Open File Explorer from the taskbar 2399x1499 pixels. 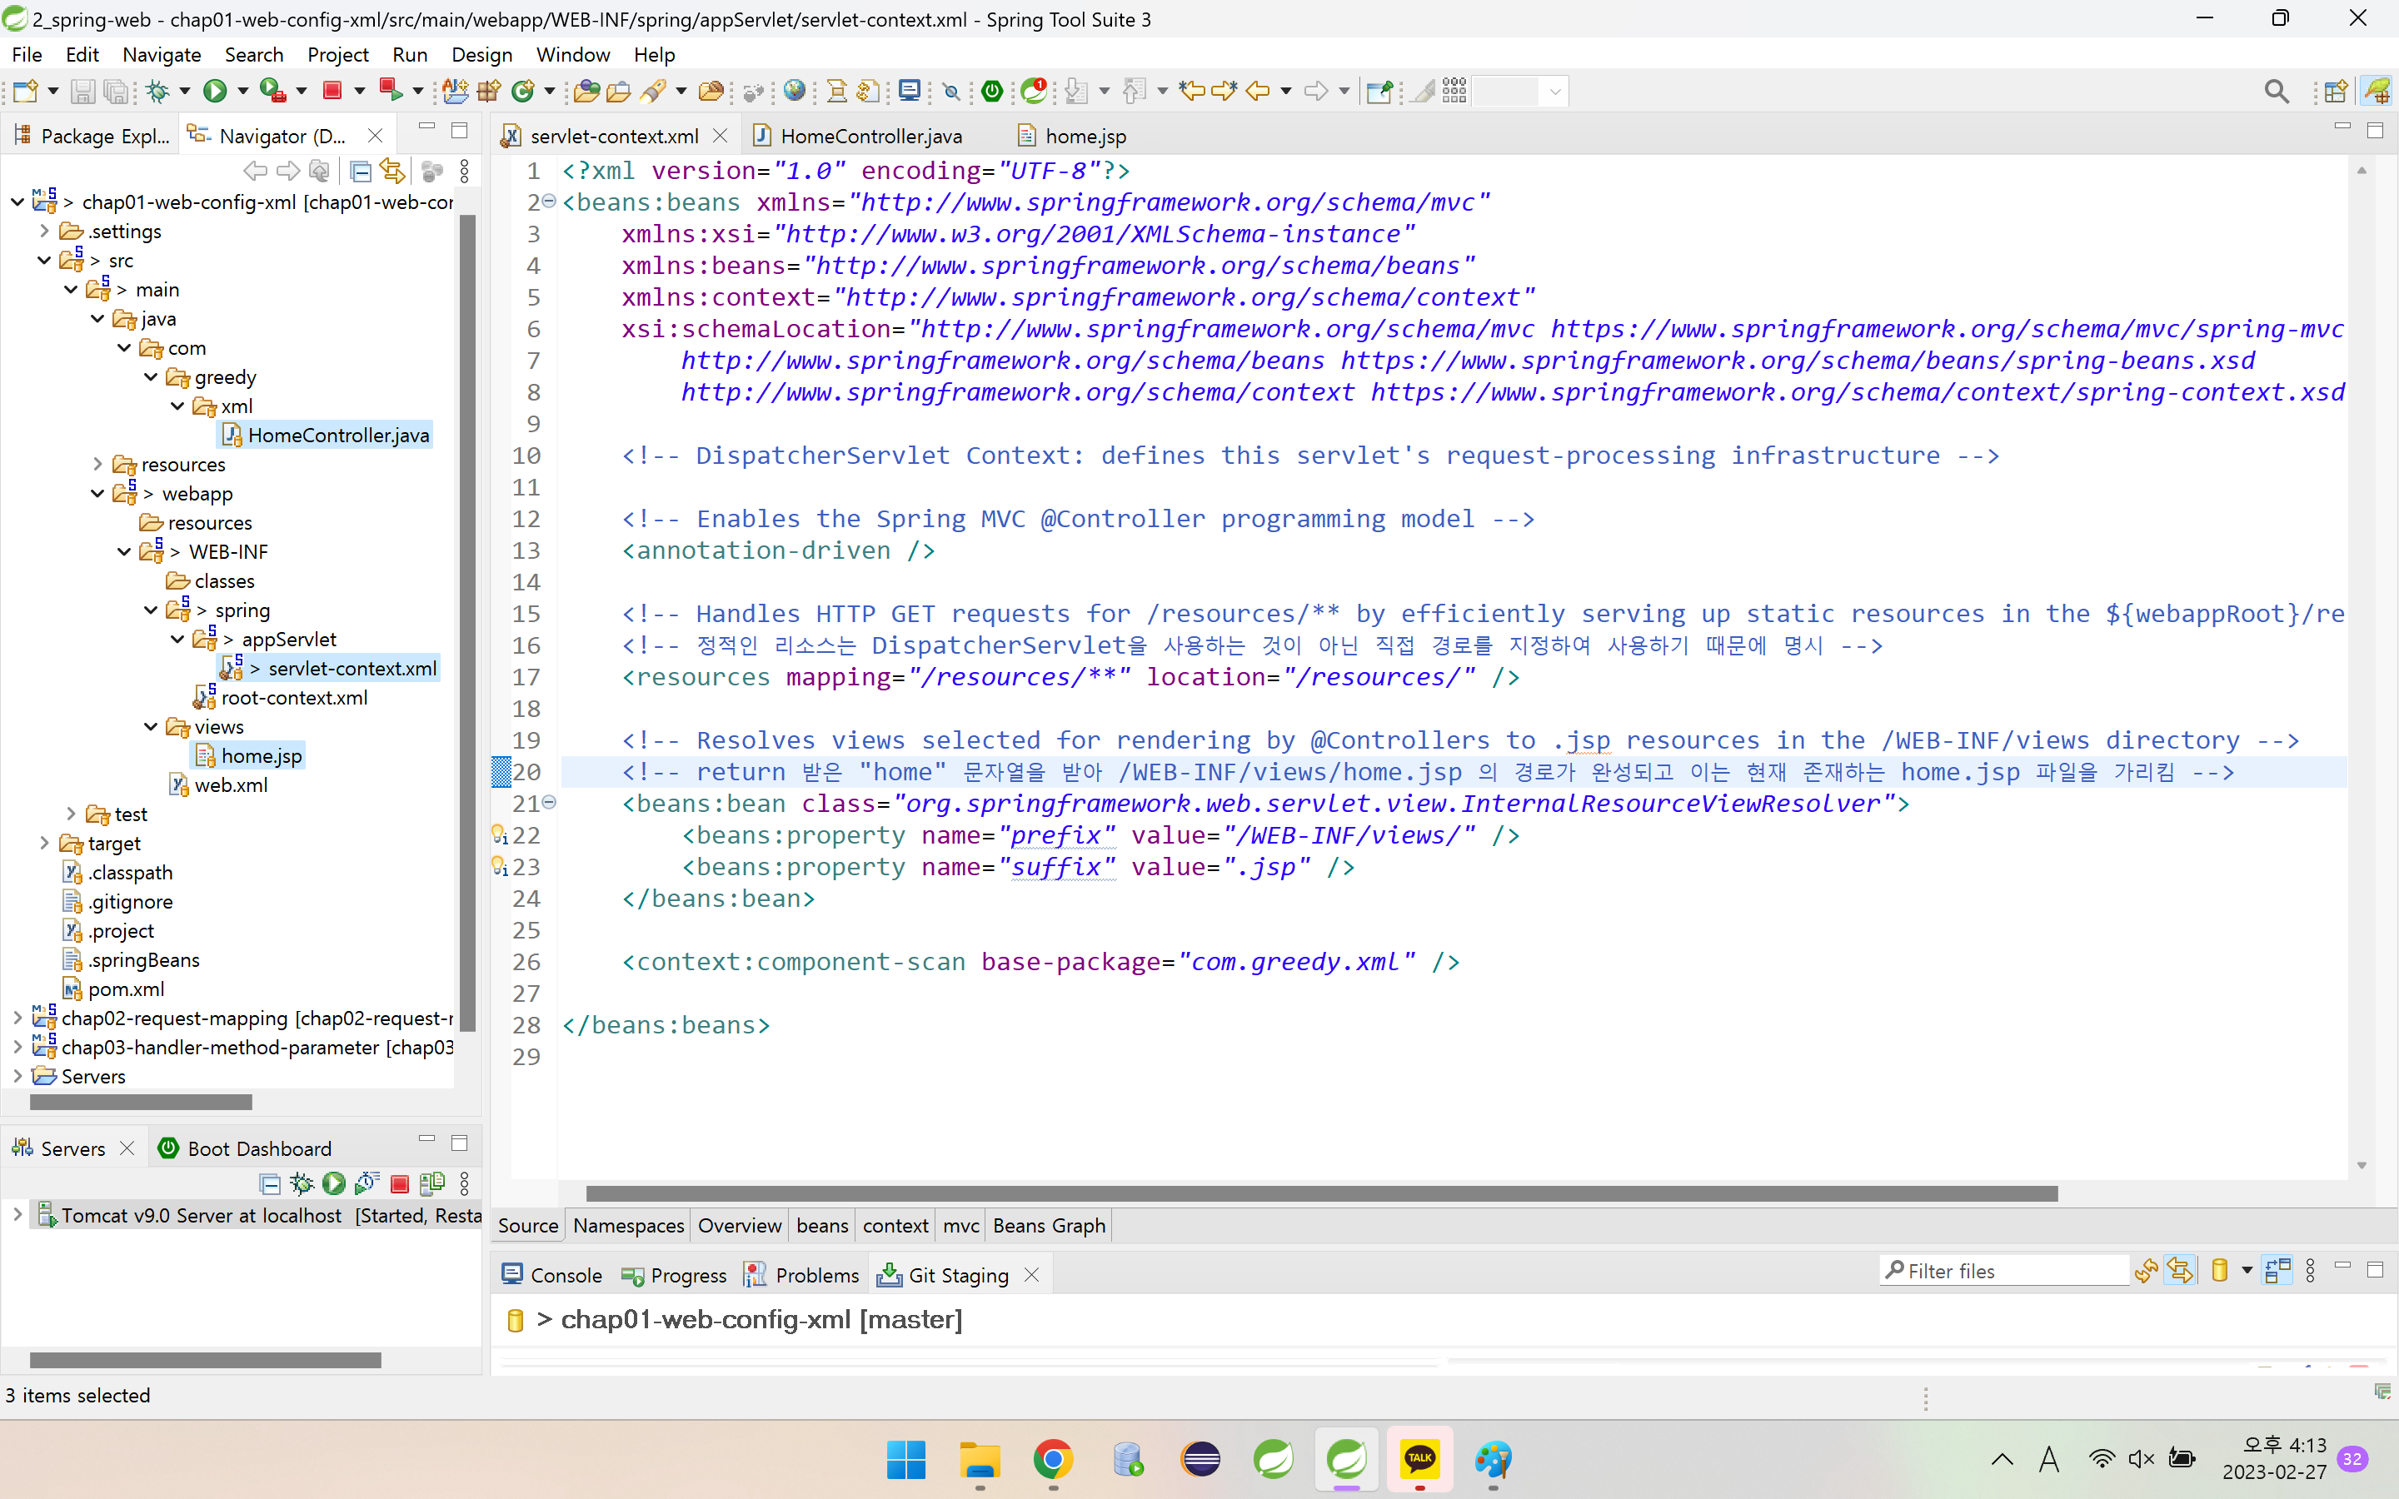(x=980, y=1459)
